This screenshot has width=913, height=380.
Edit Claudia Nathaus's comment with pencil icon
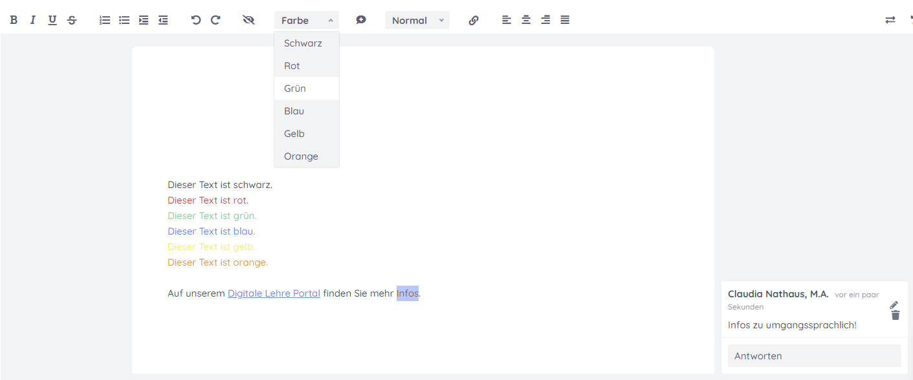tap(894, 305)
